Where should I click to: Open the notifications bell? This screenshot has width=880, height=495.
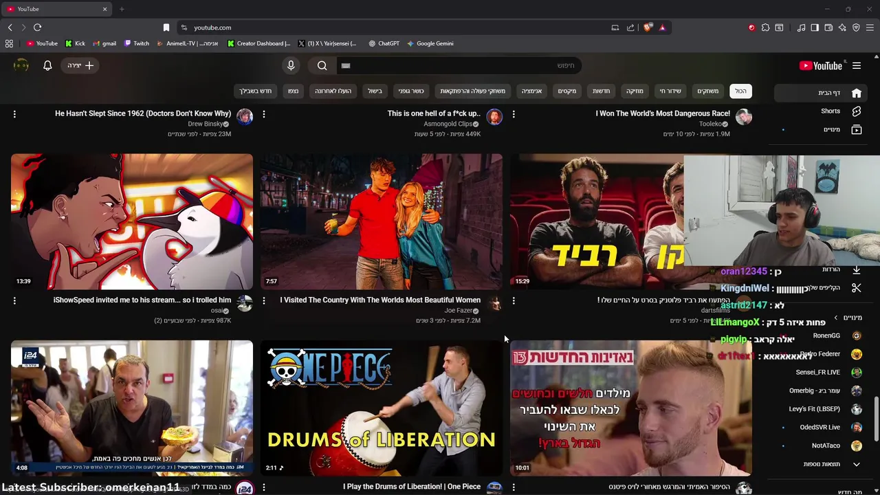point(47,65)
